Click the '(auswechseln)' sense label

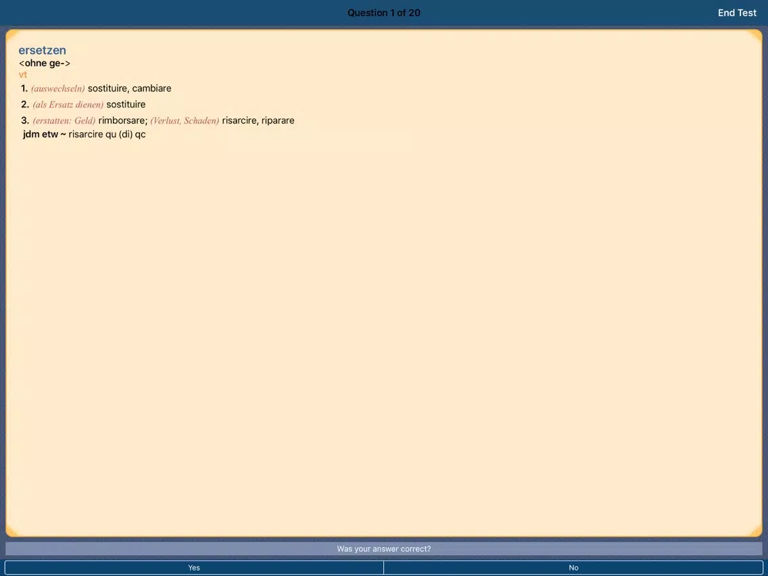click(x=57, y=89)
